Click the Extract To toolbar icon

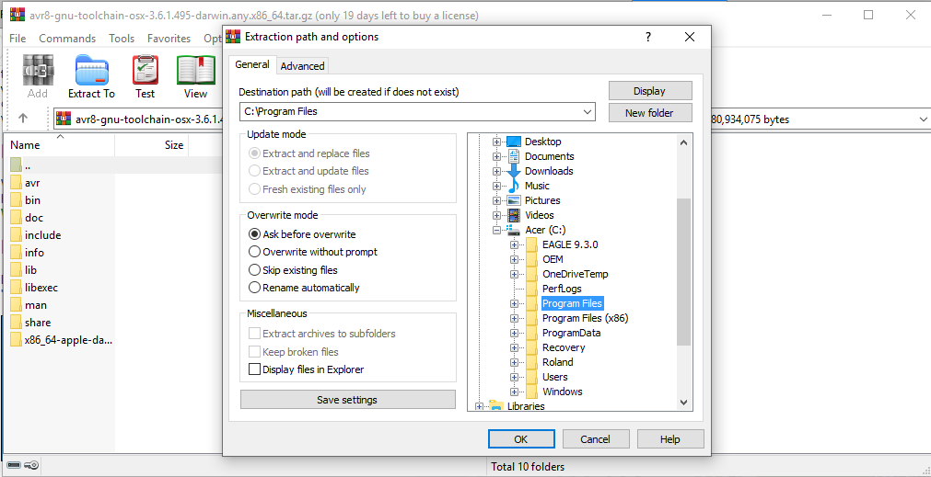(91, 76)
